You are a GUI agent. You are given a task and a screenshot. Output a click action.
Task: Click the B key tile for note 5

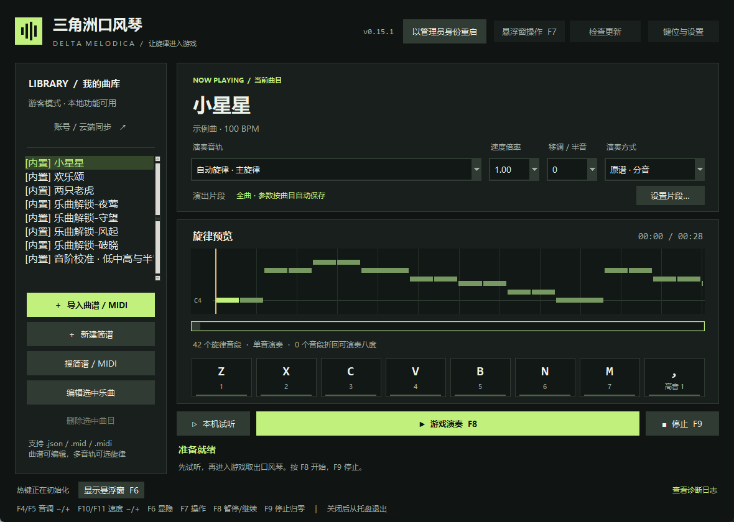[x=480, y=377]
